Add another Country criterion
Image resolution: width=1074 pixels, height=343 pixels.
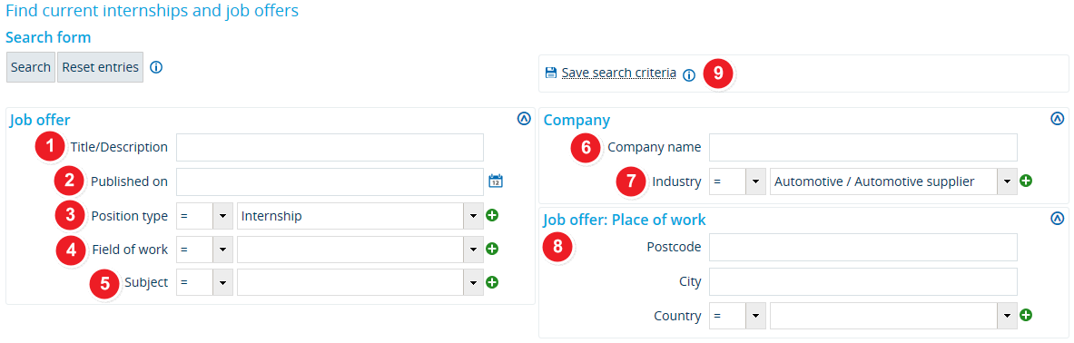coord(1025,315)
